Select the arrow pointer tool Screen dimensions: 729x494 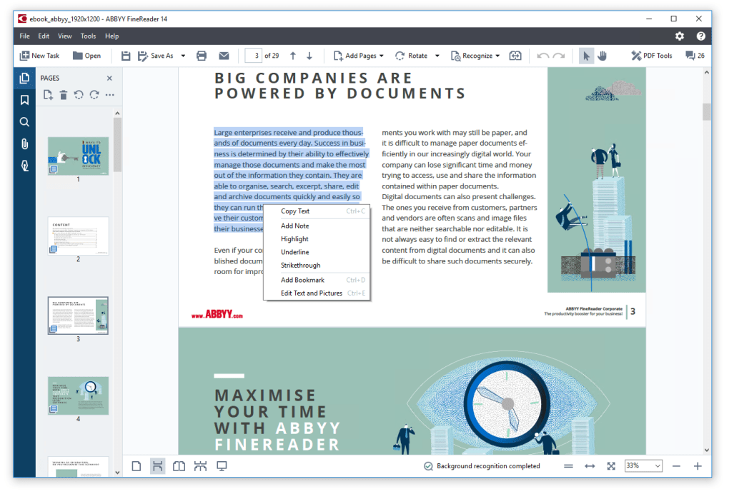(x=586, y=56)
